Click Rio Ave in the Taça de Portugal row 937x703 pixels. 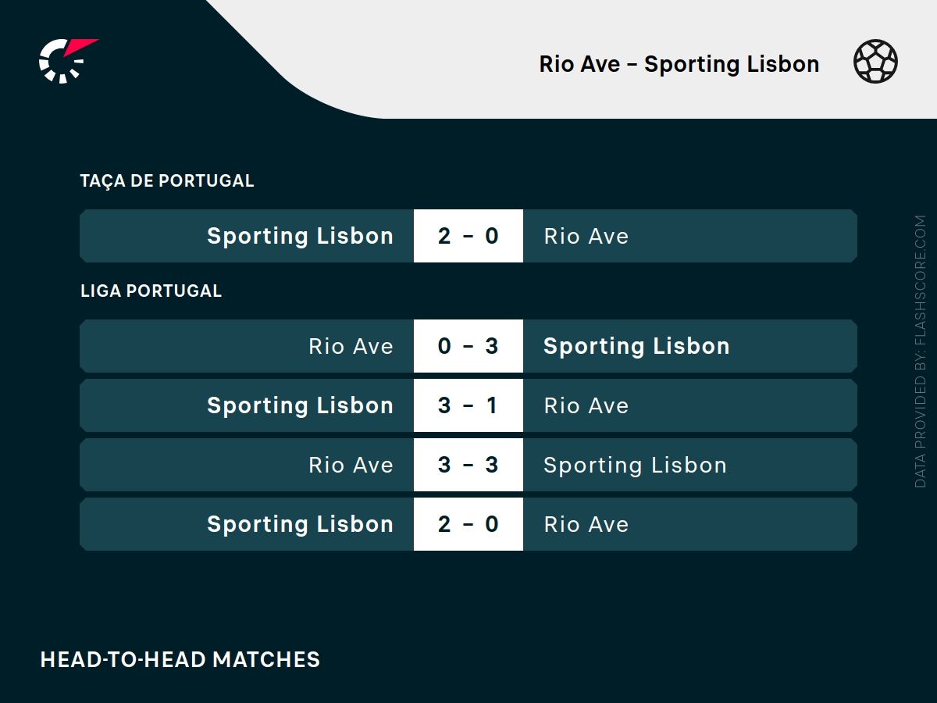pyautogui.click(x=586, y=236)
